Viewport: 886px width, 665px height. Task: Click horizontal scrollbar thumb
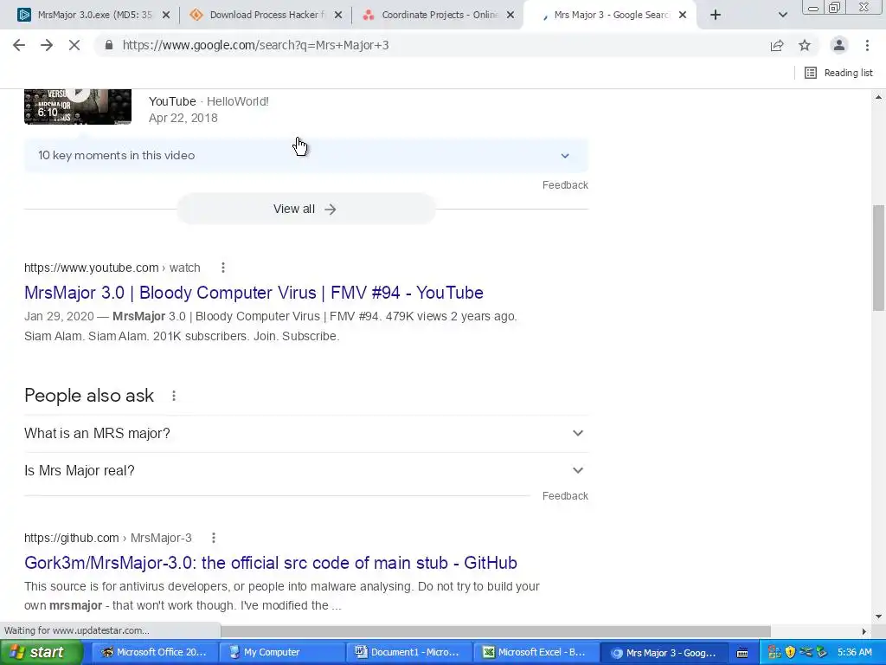click(x=496, y=630)
